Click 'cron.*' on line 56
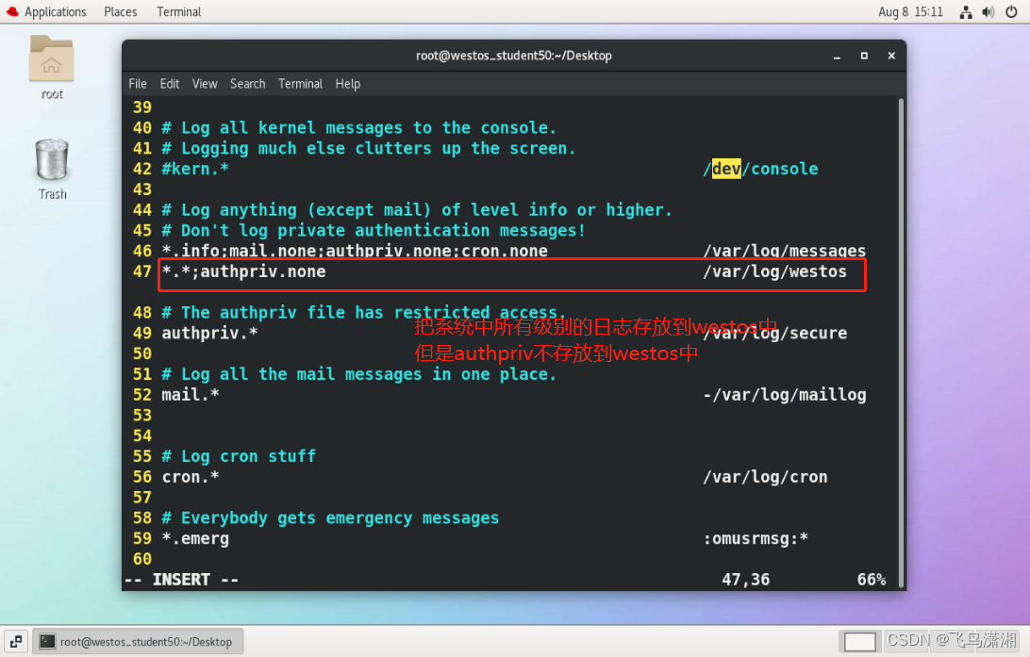The height and width of the screenshot is (657, 1030). (191, 477)
